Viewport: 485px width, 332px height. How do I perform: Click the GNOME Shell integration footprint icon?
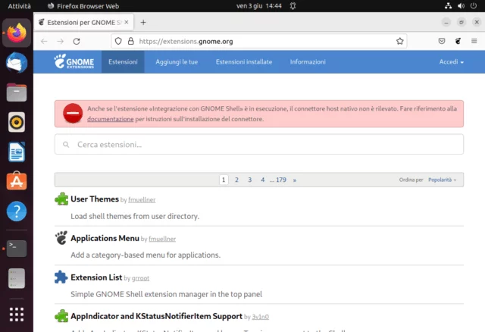pos(458,41)
